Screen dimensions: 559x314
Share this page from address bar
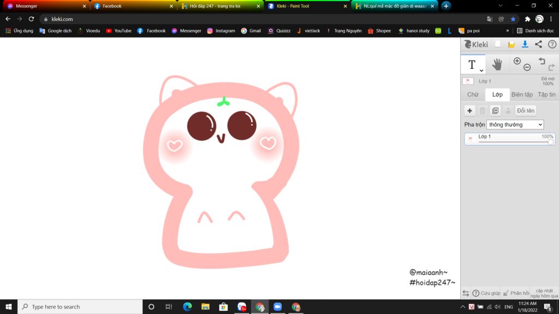coord(501,19)
